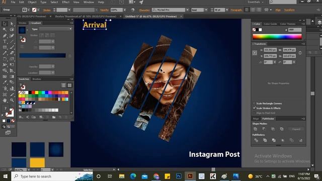The width and height of the screenshot is (322, 181).
Task: Select the Hand tool
Action: tap(5, 101)
